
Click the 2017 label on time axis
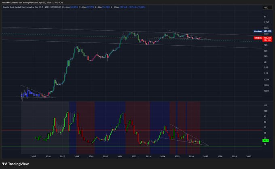point(62,156)
